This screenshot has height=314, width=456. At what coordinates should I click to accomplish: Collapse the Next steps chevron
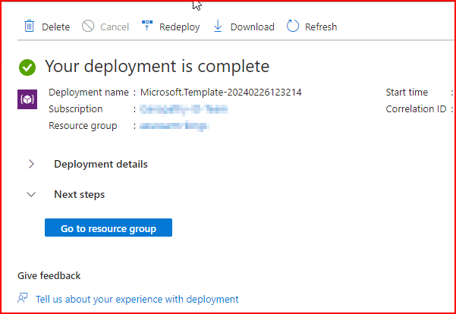tap(31, 194)
